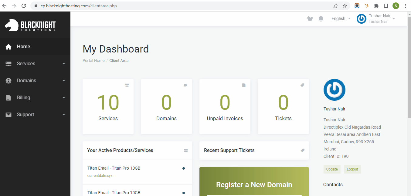Viewport: 411px width, 196px height.
Task: Click the Services server icon in sidebar
Action: (x=8, y=64)
